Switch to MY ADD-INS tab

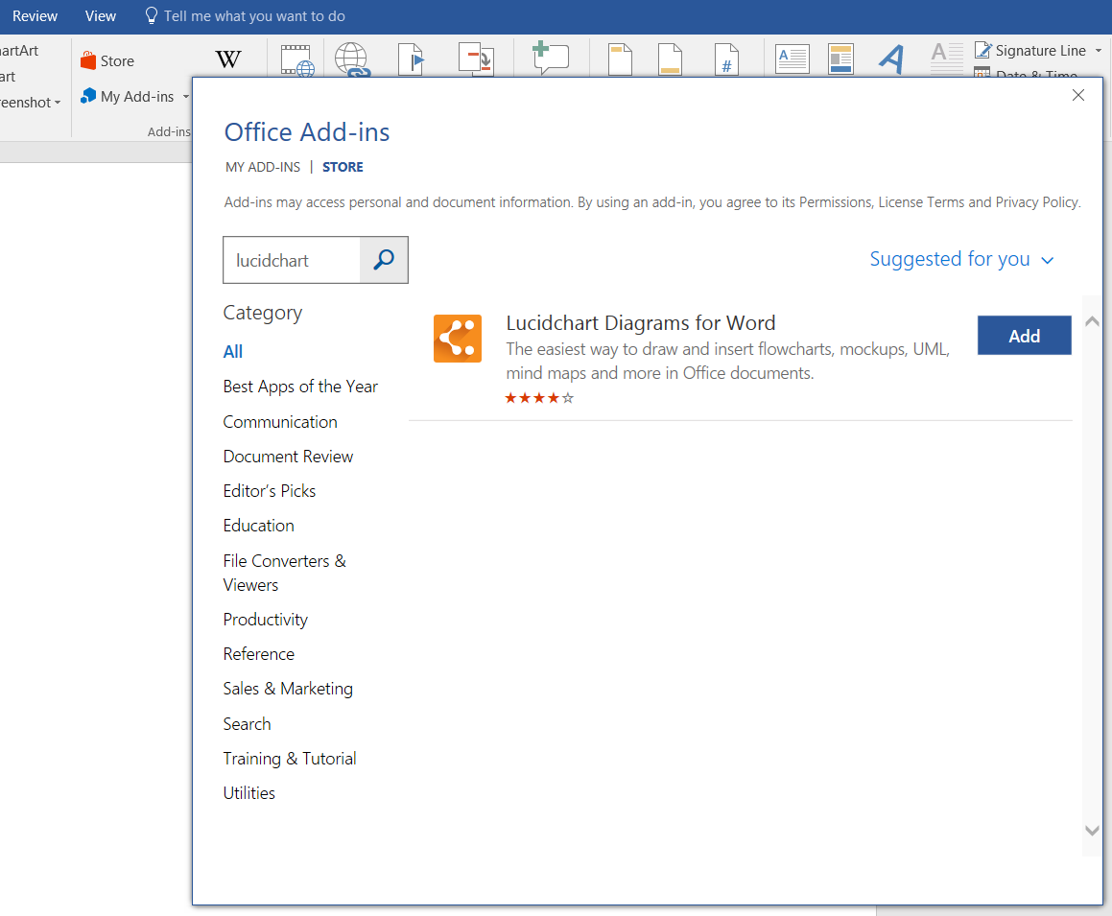click(x=262, y=167)
